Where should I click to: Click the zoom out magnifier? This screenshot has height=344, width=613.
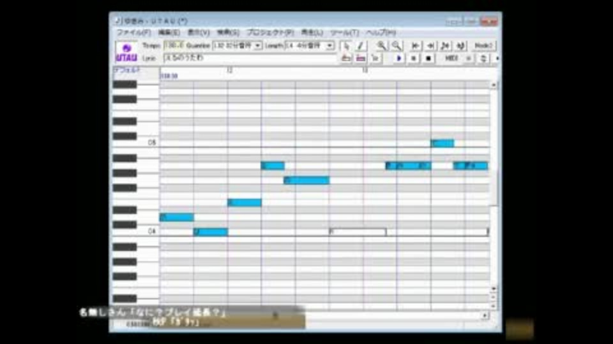click(x=397, y=46)
